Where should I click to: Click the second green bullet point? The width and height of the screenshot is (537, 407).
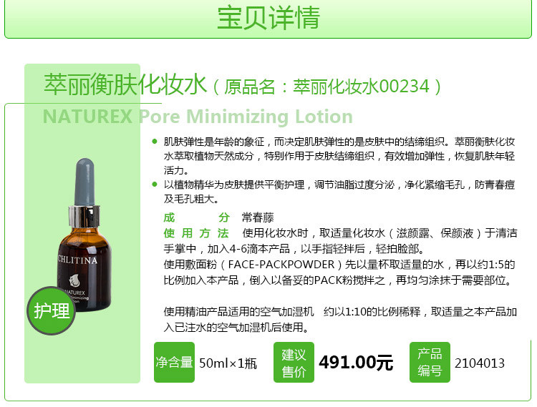(x=155, y=185)
